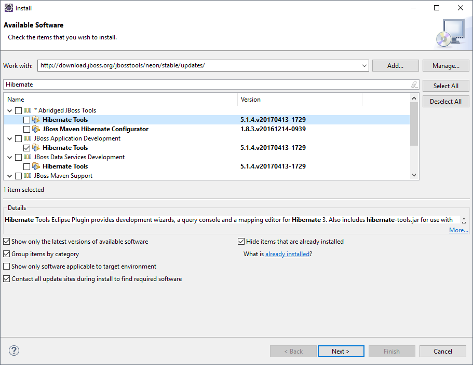The height and width of the screenshot is (365, 473).
Task: Click the Eclipse icon in the title bar
Action: pyautogui.click(x=8, y=8)
